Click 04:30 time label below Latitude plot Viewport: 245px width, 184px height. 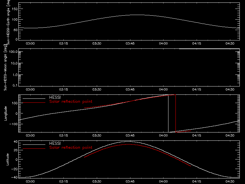point(230,182)
